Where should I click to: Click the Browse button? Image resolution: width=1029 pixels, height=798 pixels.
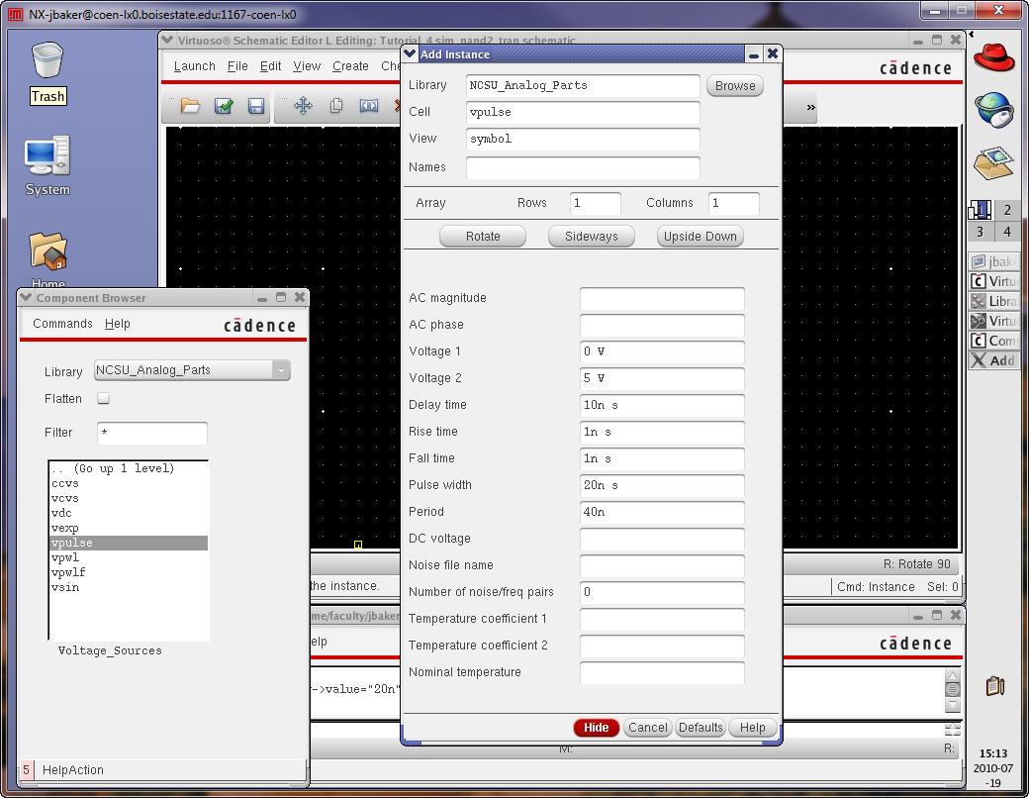tap(735, 86)
